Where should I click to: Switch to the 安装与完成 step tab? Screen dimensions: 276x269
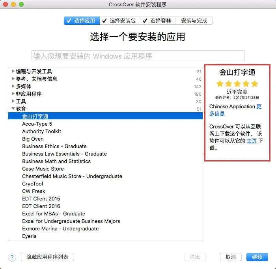[194, 21]
